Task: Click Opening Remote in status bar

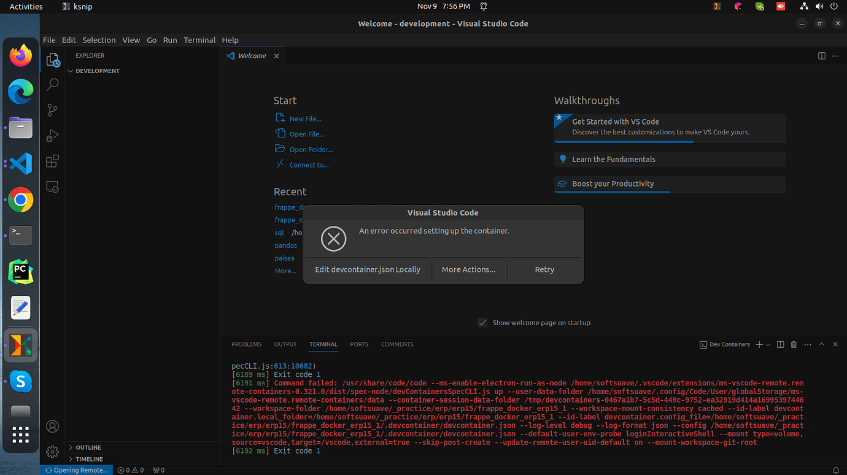Action: pos(76,469)
